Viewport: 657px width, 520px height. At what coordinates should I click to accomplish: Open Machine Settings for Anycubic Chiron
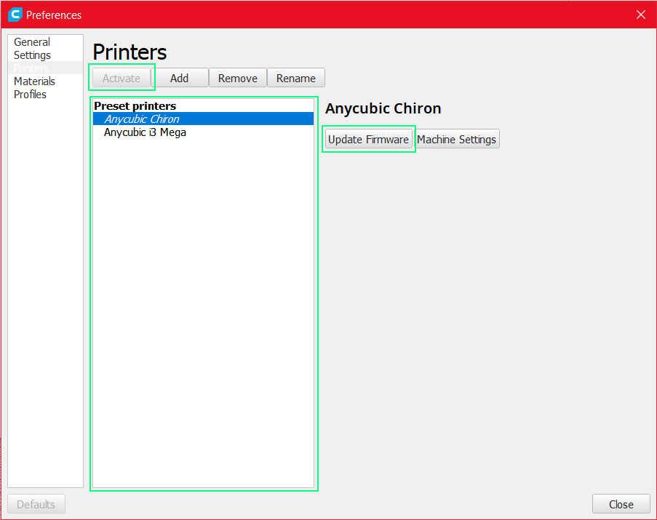tap(456, 139)
